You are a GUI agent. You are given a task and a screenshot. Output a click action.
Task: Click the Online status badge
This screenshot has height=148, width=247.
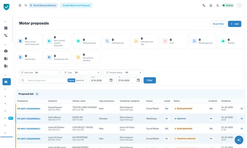tap(228, 5)
